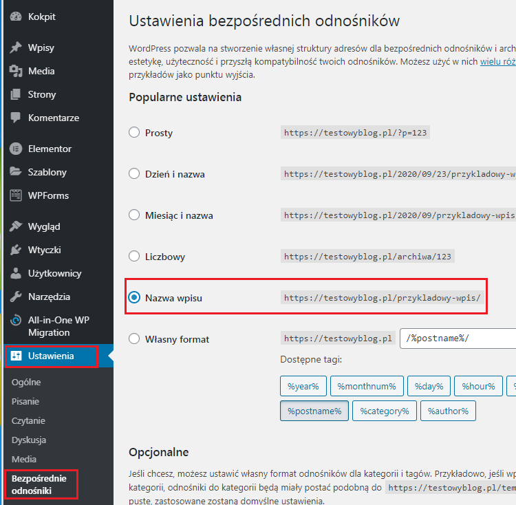Insert the %category% tag button
The width and height of the screenshot is (516, 505).
[385, 411]
